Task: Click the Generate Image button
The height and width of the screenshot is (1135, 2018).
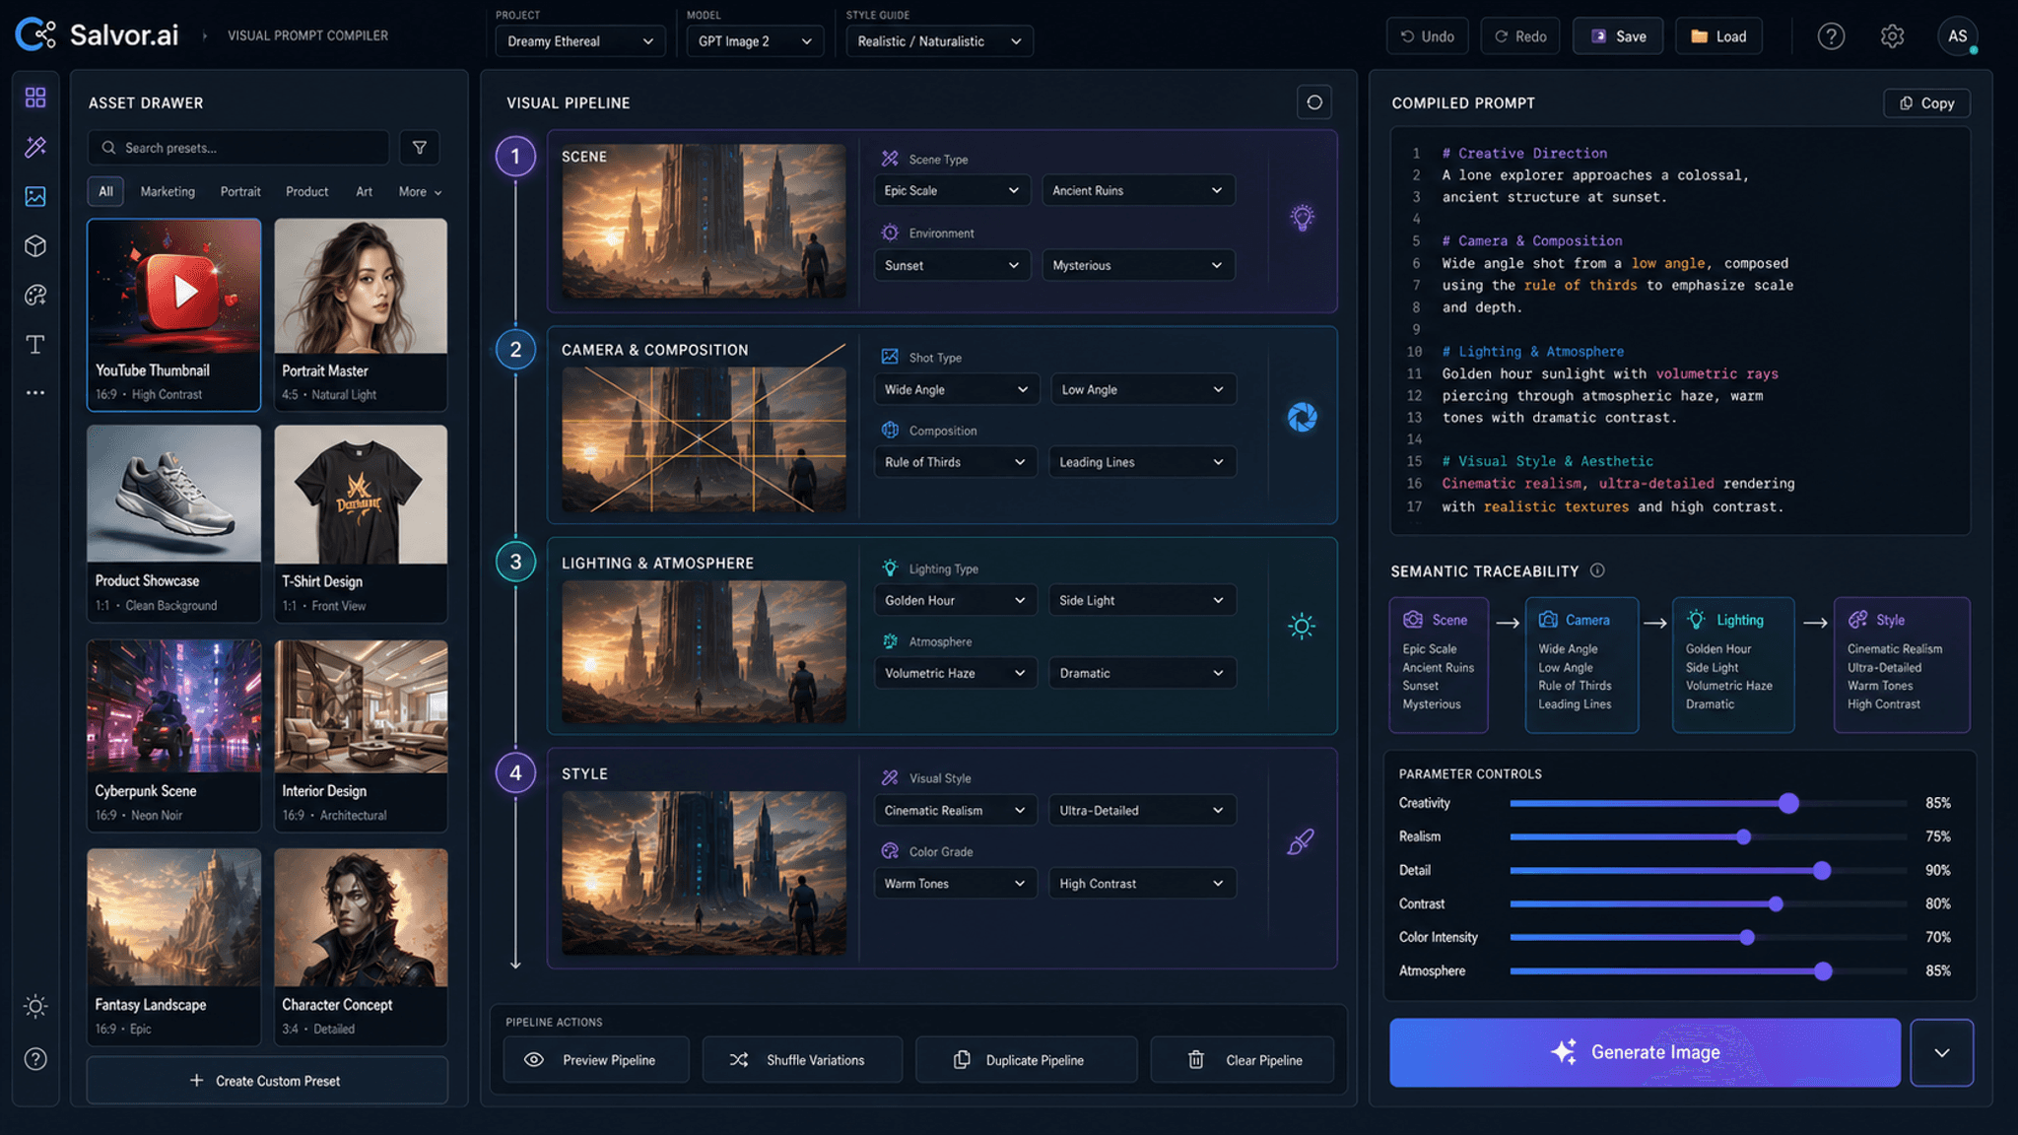Action: click(x=1645, y=1052)
